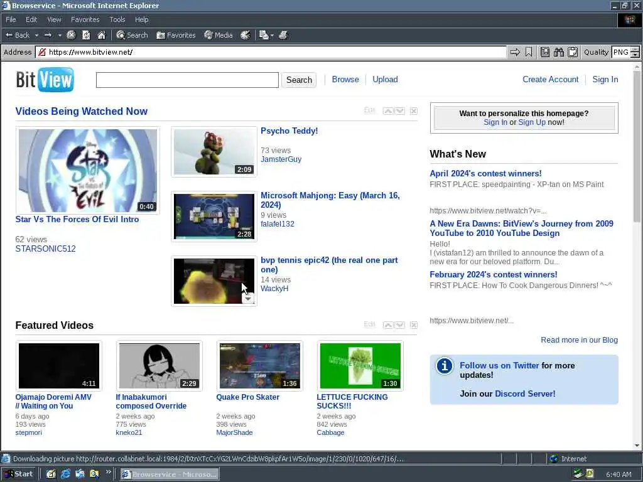This screenshot has height=482, width=643.
Task: Click Edit on Featured Videos section
Action: pyautogui.click(x=369, y=324)
